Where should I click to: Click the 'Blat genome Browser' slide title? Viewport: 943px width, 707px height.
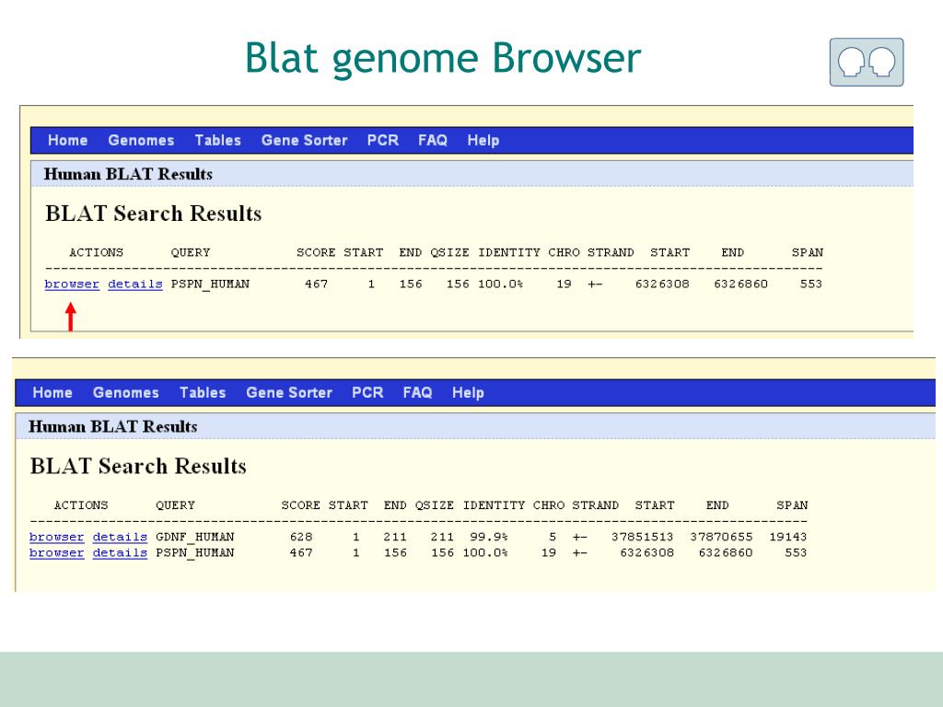443,59
